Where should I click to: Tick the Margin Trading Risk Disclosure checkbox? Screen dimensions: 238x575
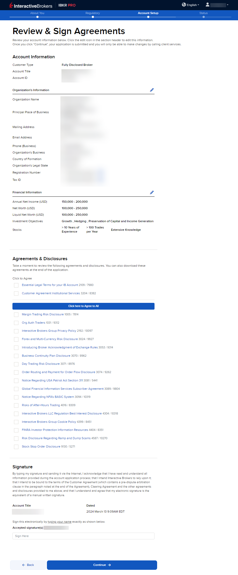16,315
